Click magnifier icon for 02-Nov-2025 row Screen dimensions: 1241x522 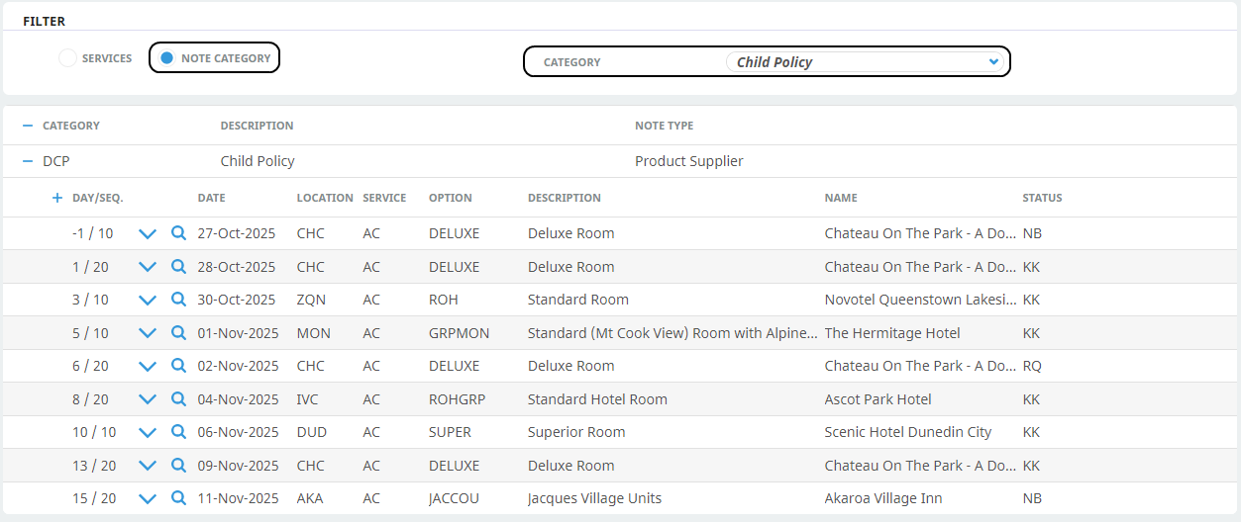178,366
